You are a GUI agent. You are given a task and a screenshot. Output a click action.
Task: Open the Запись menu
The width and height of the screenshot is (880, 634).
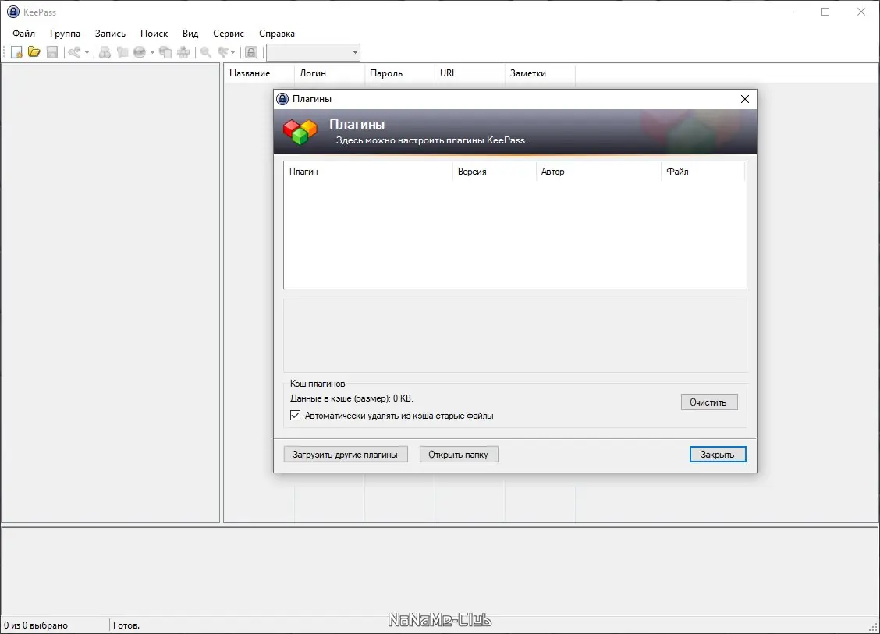[111, 34]
